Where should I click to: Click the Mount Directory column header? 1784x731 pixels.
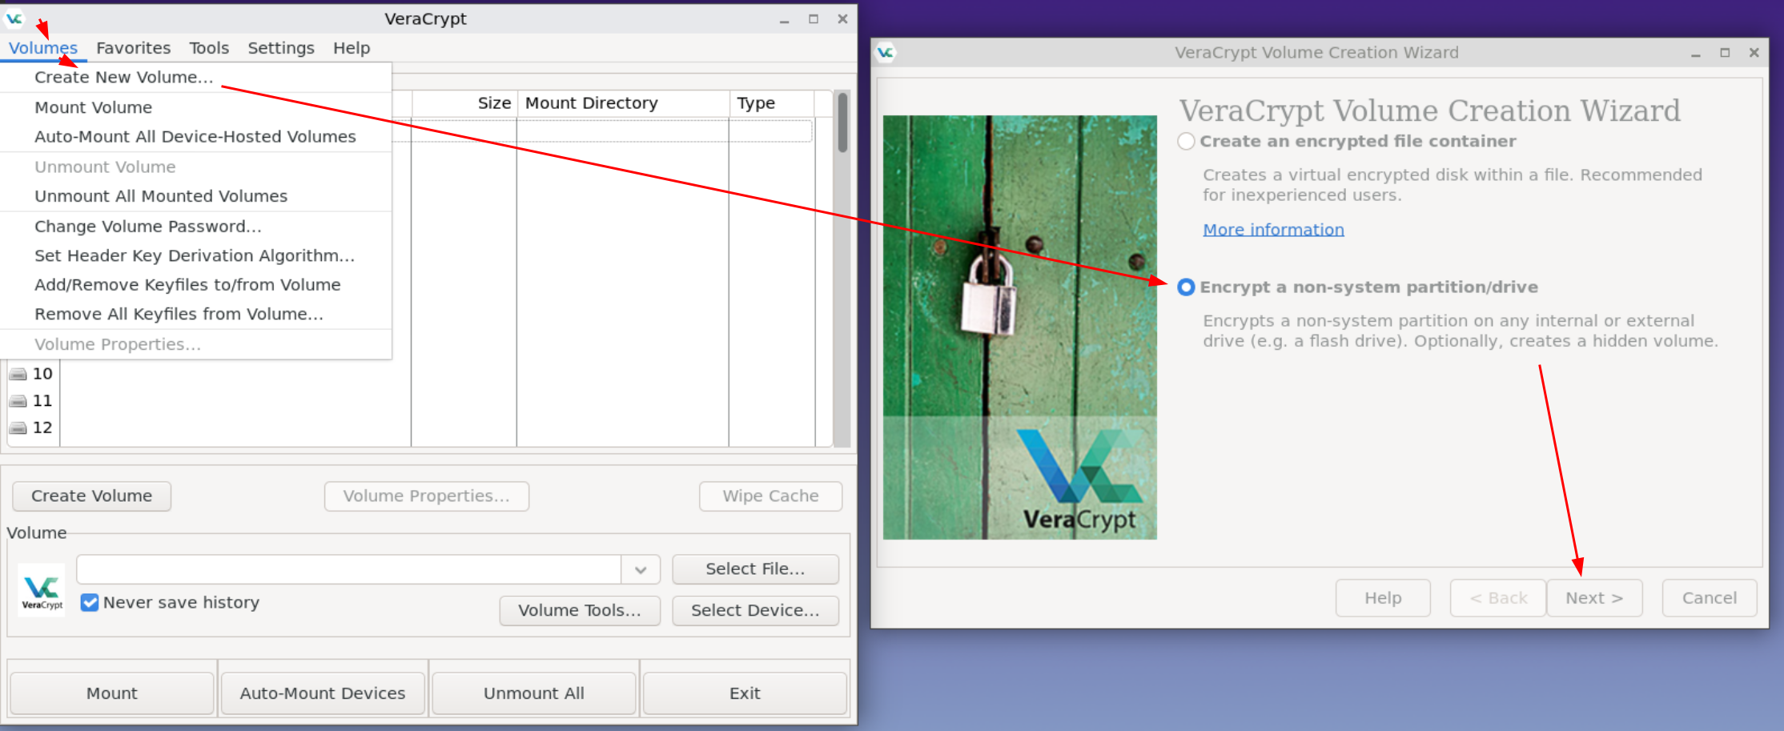pos(623,103)
